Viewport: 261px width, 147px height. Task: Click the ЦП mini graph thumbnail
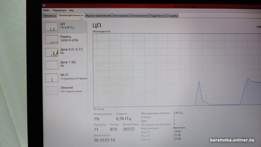pos(52,27)
